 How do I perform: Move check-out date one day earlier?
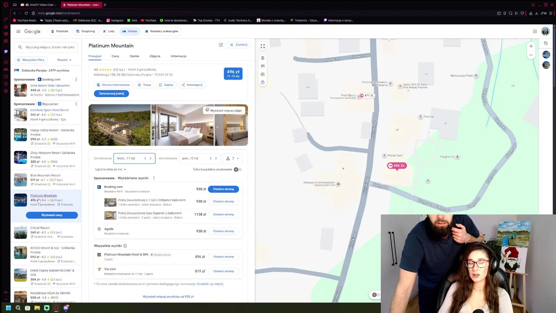pos(211,158)
